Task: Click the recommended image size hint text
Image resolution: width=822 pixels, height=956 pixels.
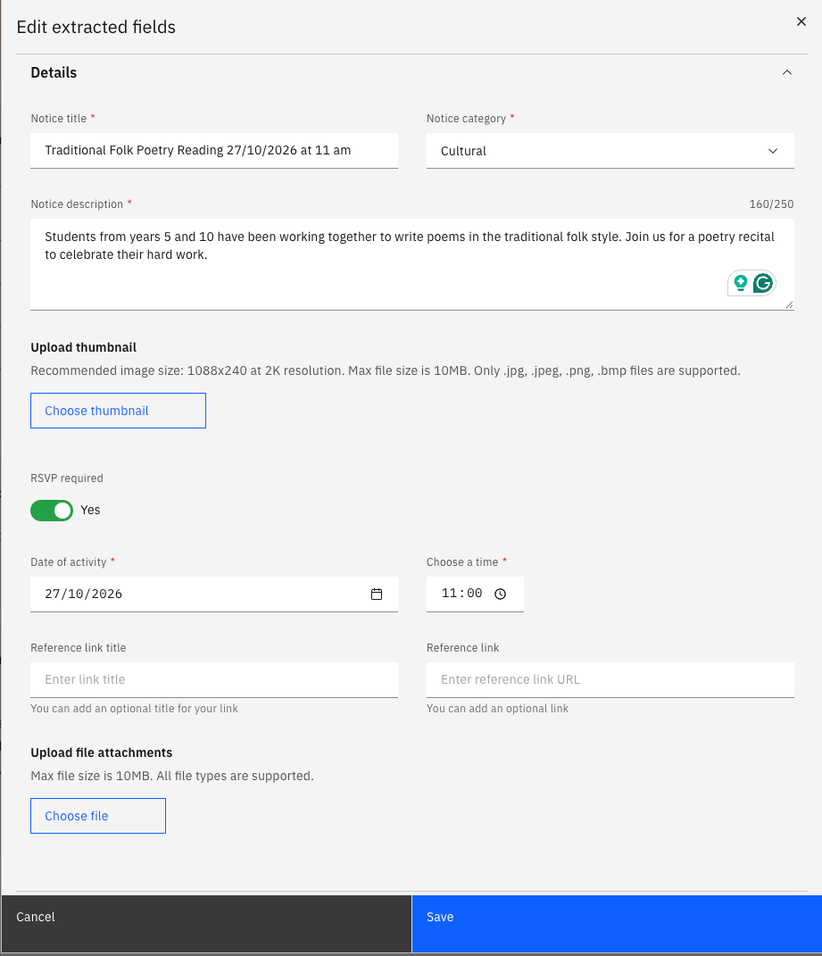Action: 386,370
